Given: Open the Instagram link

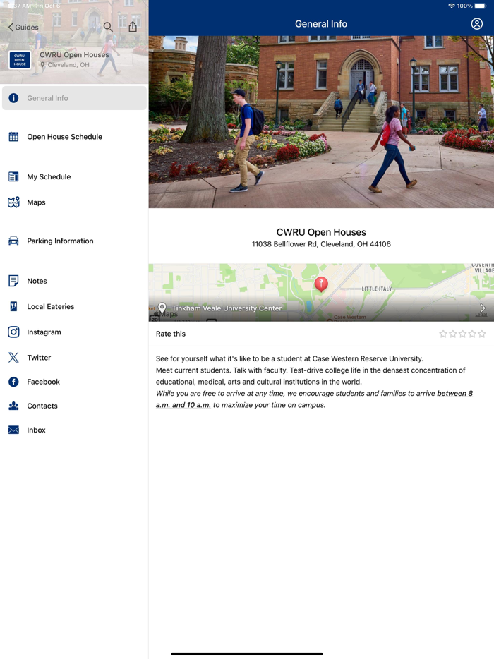Looking at the screenshot, I should pyautogui.click(x=74, y=332).
